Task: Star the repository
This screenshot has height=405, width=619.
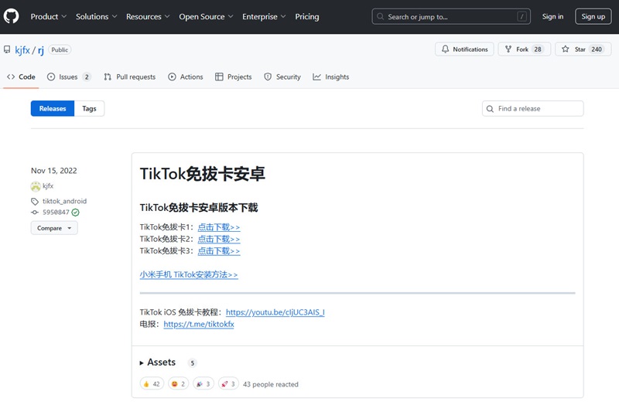Action: 583,49
